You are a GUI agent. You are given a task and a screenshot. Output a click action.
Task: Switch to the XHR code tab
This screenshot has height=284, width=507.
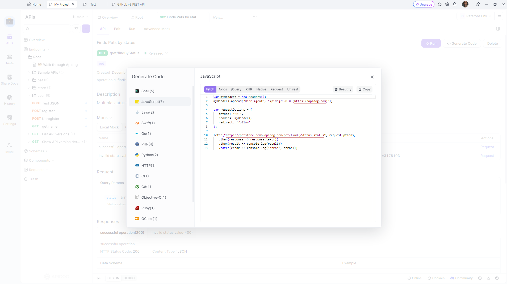coord(249,89)
